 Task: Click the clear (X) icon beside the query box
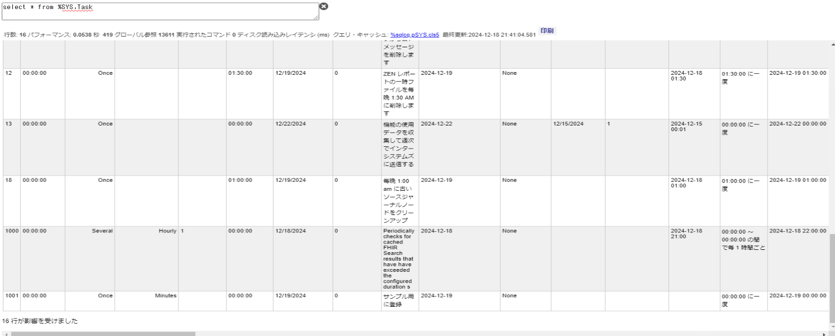pyautogui.click(x=324, y=6)
